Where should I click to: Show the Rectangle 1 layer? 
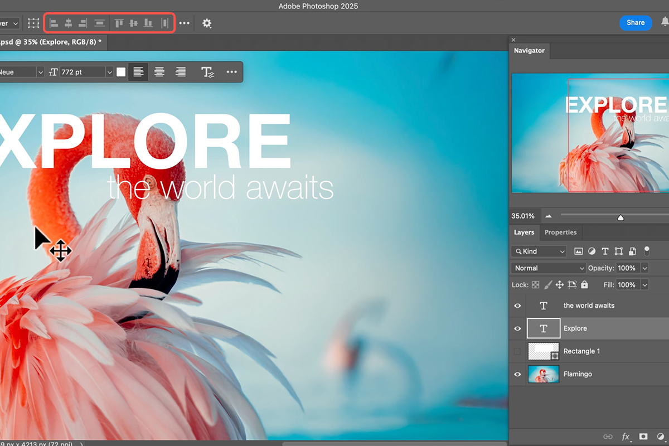pos(518,351)
